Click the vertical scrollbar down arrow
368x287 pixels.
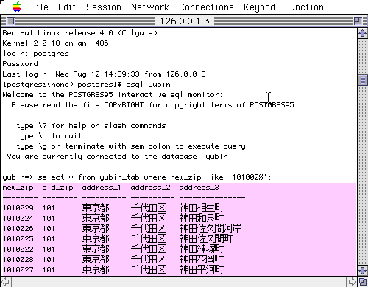362,271
